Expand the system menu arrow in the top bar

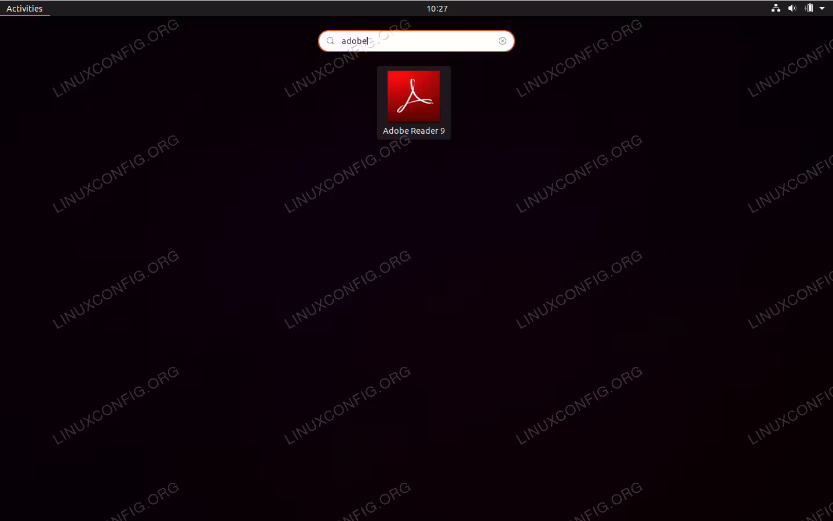click(x=822, y=9)
